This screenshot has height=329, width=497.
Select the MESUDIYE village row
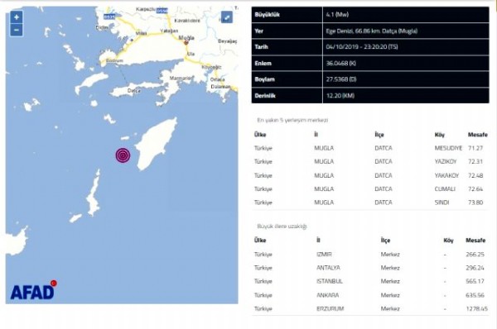click(x=370, y=148)
